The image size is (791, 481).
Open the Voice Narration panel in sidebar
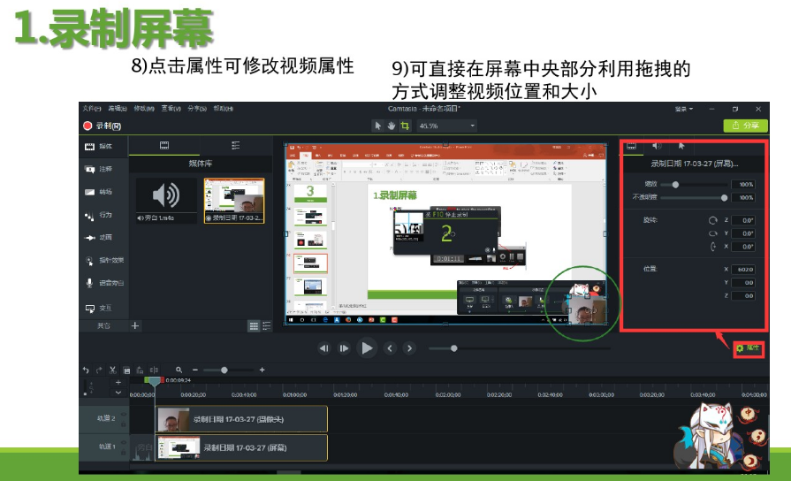(104, 283)
